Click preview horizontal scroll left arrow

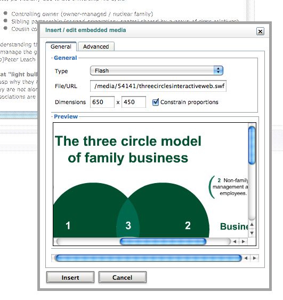(x=235, y=241)
